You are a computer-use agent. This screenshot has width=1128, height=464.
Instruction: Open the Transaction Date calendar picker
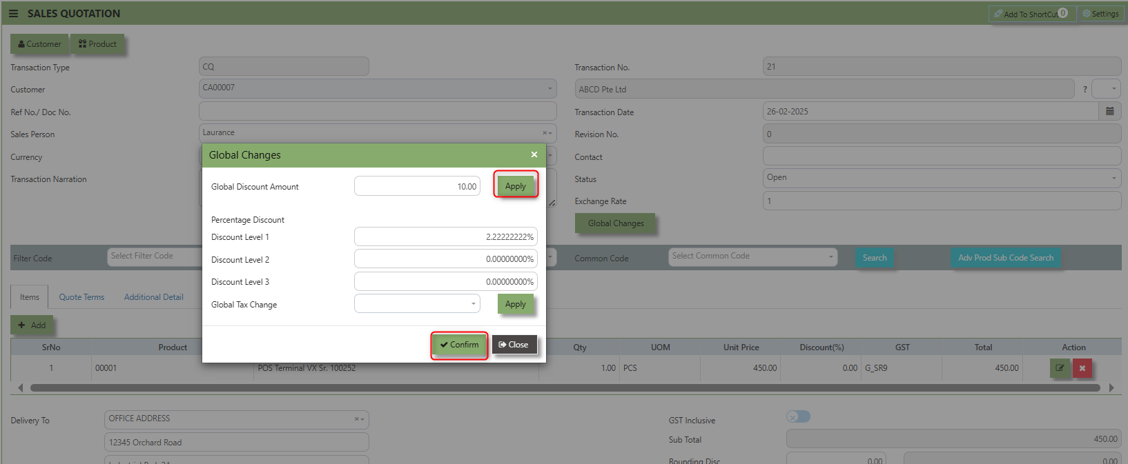[x=1109, y=112]
